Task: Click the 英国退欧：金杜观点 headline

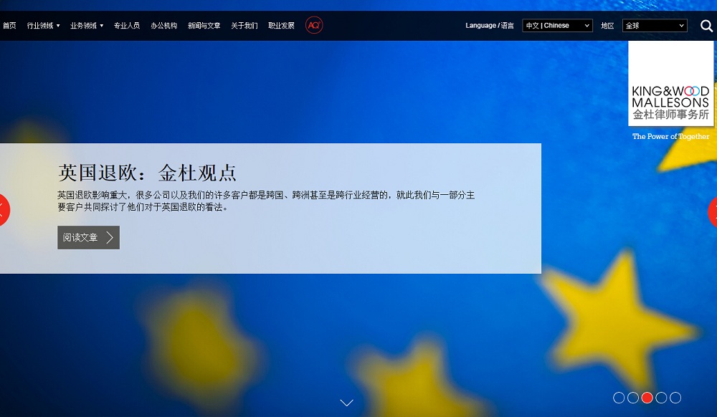Action: tap(147, 173)
